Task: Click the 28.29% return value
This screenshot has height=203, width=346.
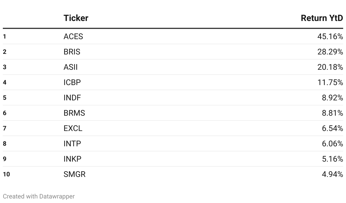Action: 330,52
